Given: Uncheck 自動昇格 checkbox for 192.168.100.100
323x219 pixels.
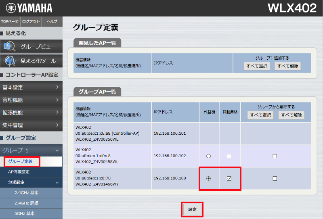Looking at the screenshot, I should [x=229, y=178].
